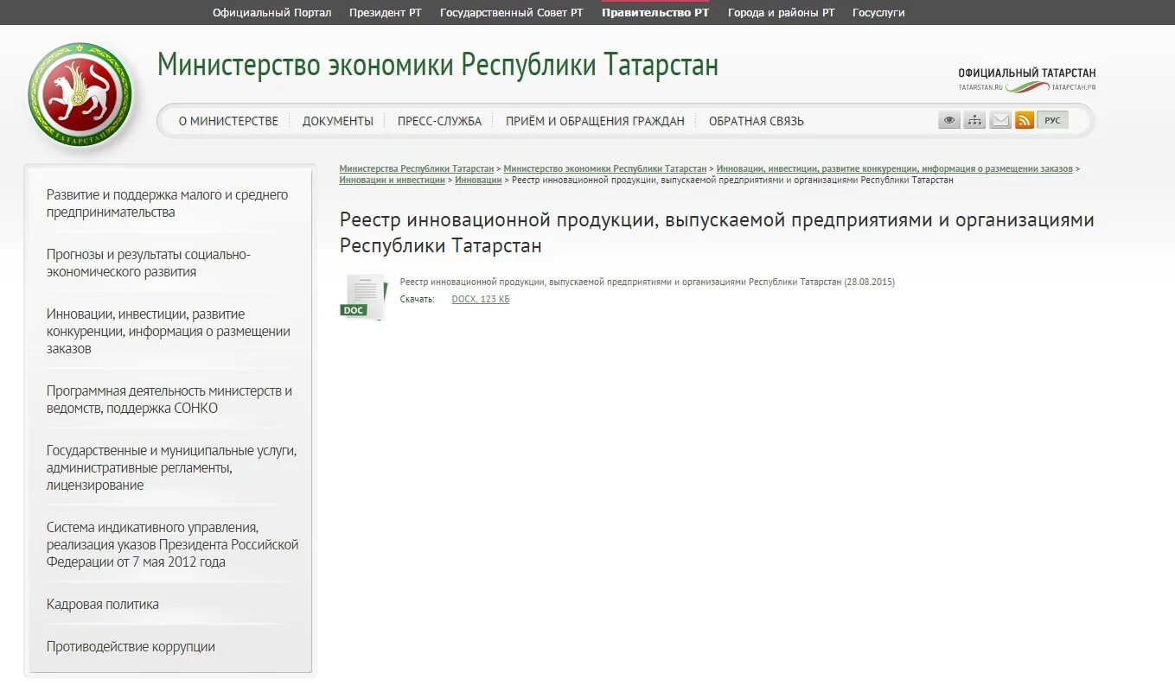Open sidebar Инновации, инвестиции, развитие конкуренции
1175x692 pixels.
click(170, 332)
